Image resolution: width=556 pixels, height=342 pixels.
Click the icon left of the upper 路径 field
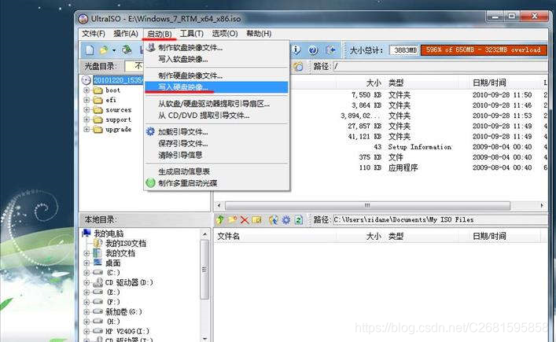299,66
